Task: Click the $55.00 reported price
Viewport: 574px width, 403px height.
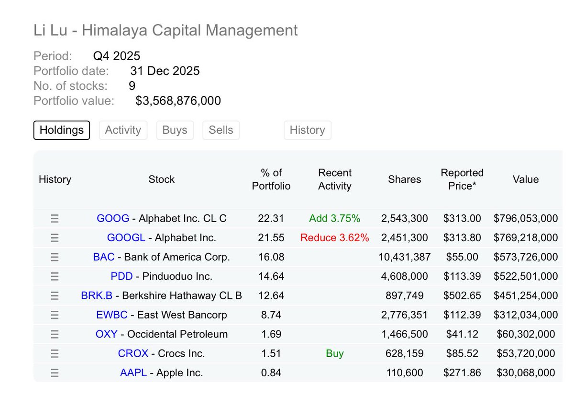Action: click(x=462, y=257)
